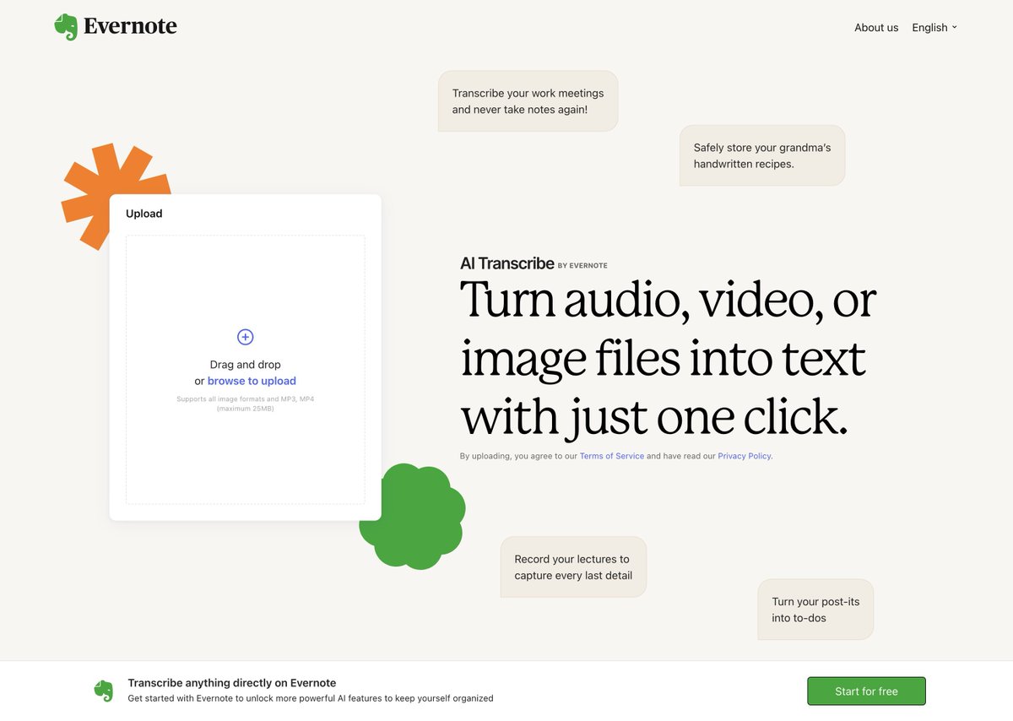1013x721 pixels.
Task: Click the Evernote elephant logo in header
Action: pyautogui.click(x=66, y=27)
